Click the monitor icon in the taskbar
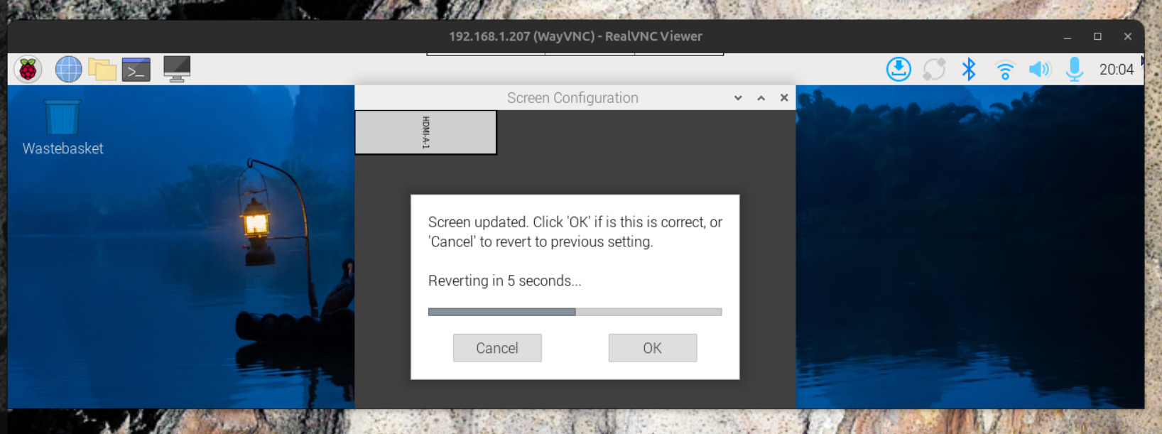 pos(177,70)
